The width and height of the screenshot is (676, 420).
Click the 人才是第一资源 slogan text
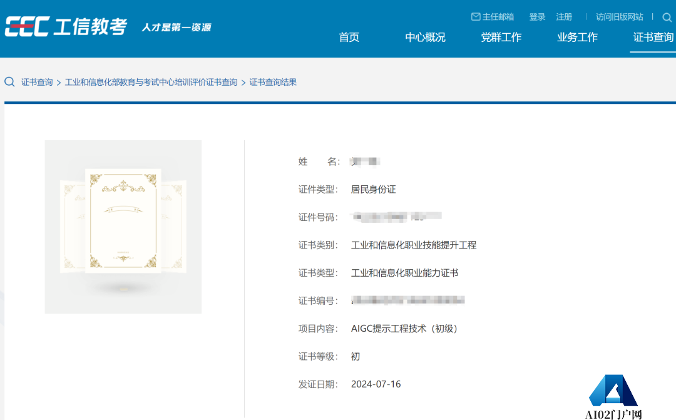point(177,27)
